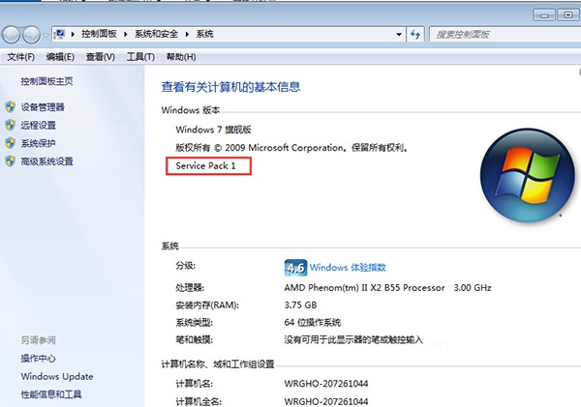Open Windows Update sidebar link
The image size is (581, 407).
click(57, 376)
